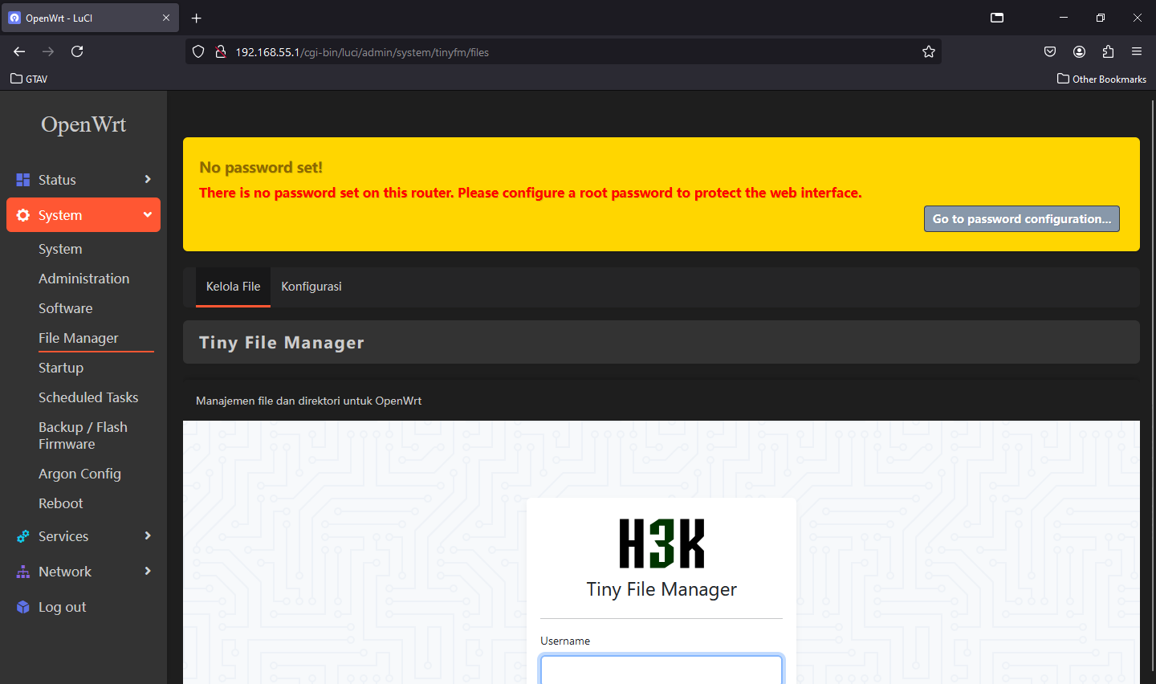The width and height of the screenshot is (1156, 684).
Task: Click Go to password configuration button
Action: [1021, 219]
